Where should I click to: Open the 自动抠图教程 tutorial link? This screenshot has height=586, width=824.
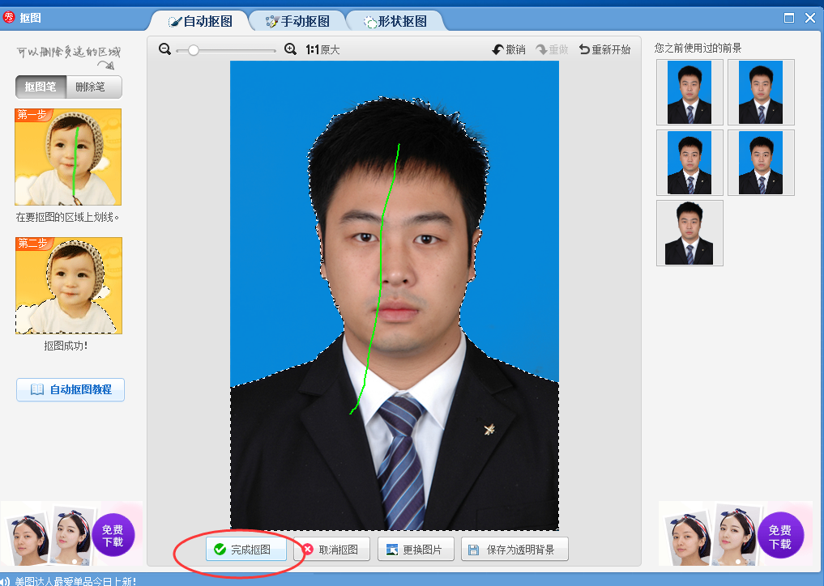(x=70, y=389)
